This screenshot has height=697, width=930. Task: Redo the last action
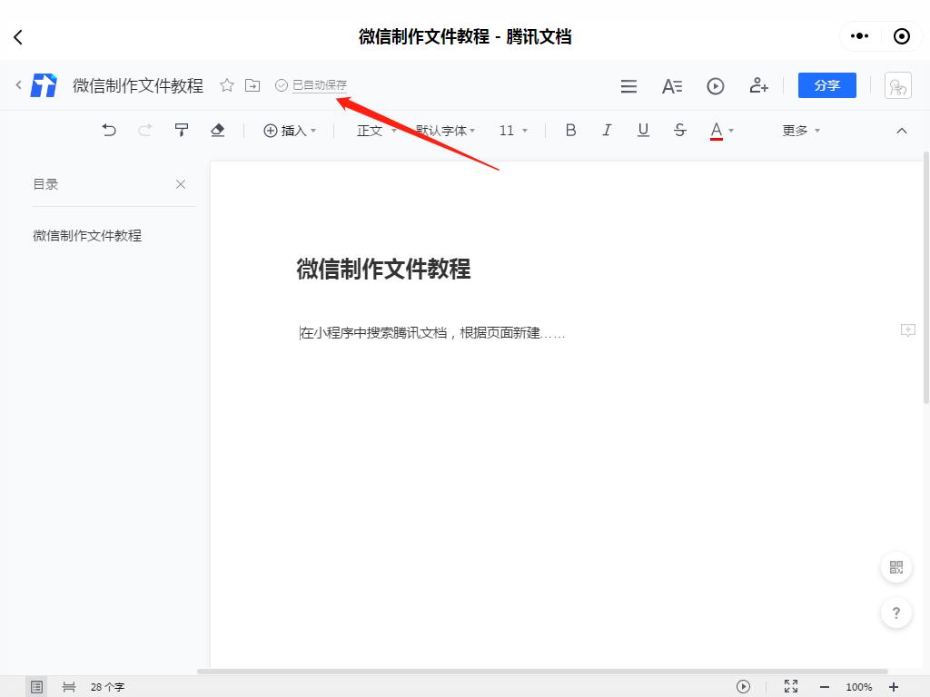pyautogui.click(x=144, y=130)
